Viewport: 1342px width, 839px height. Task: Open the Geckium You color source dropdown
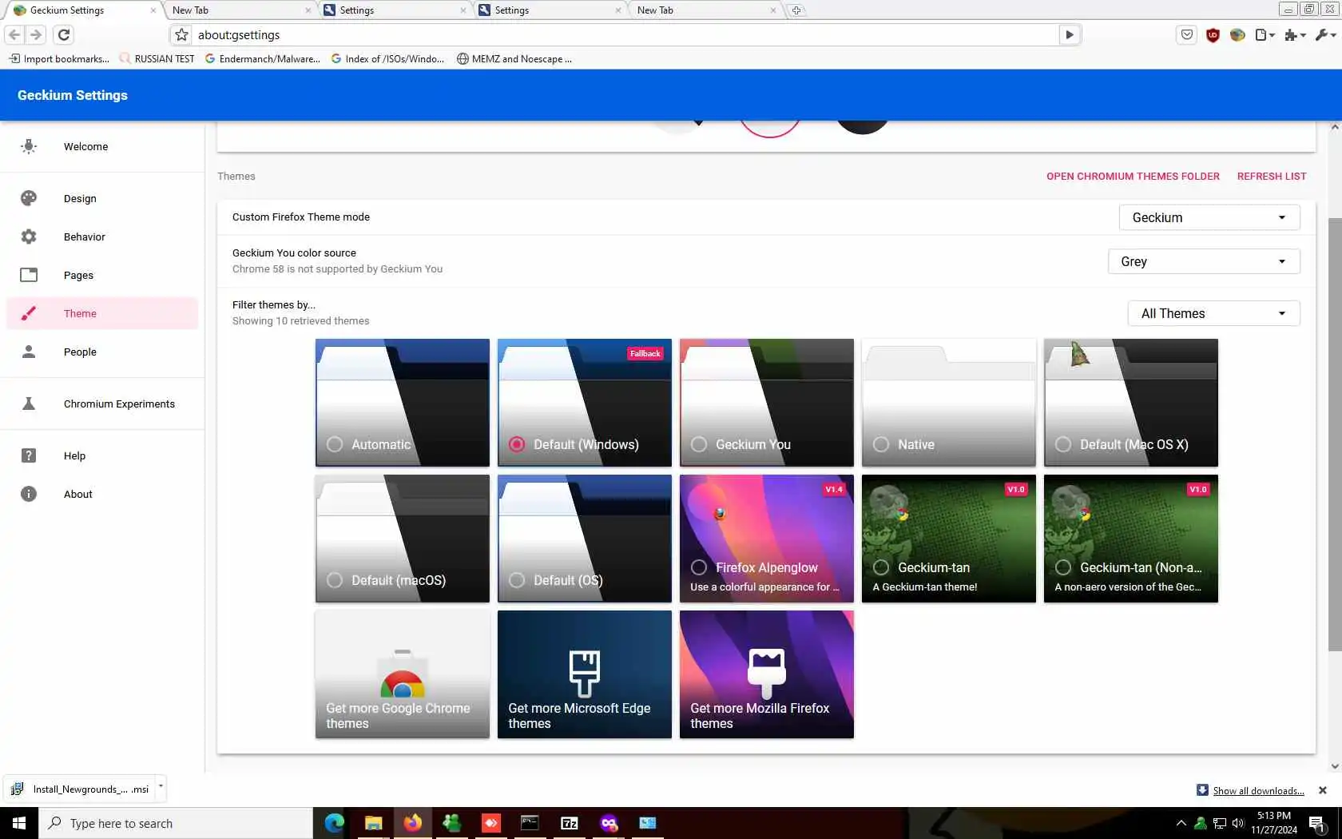tap(1204, 261)
